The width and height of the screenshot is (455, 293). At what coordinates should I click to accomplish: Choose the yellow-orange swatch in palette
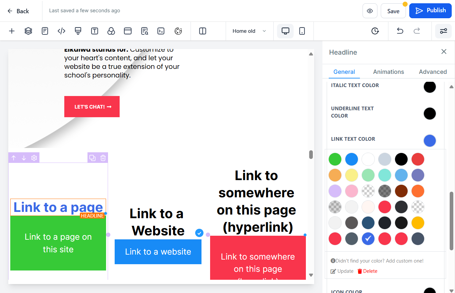coord(418,223)
